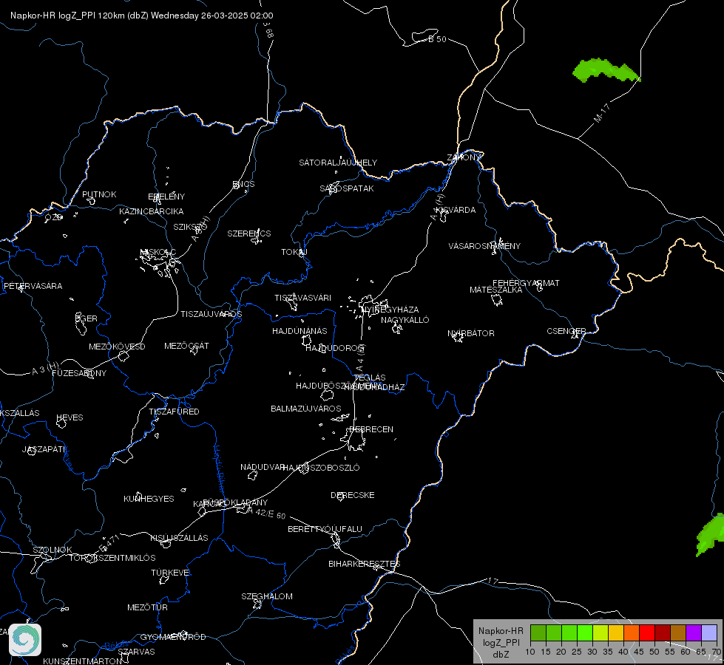Viewport: 724px width, 665px height.
Task: Click the CSENGER city label
Action: coord(566,331)
